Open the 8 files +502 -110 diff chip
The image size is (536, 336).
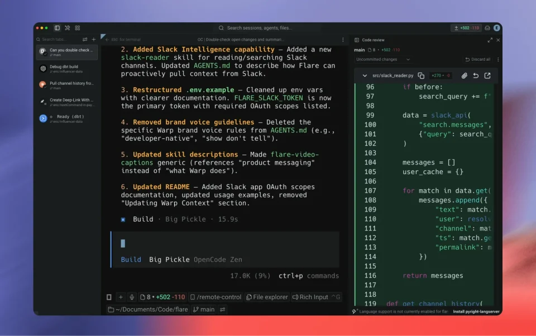pyautogui.click(x=162, y=297)
